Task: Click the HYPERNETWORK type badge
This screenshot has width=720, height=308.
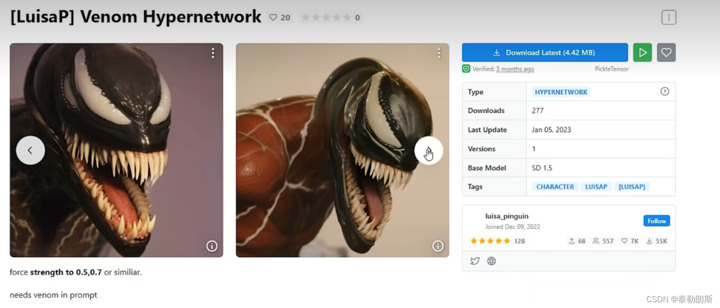Action: (x=561, y=92)
